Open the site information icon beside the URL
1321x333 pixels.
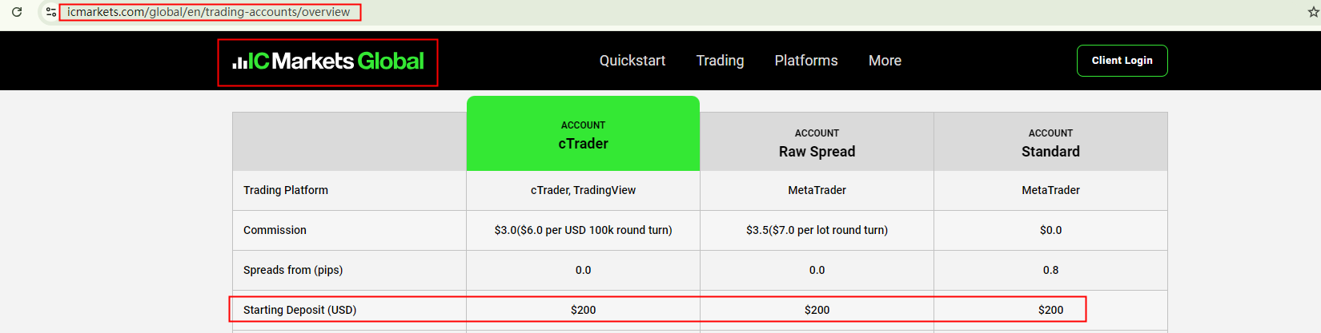[x=51, y=12]
